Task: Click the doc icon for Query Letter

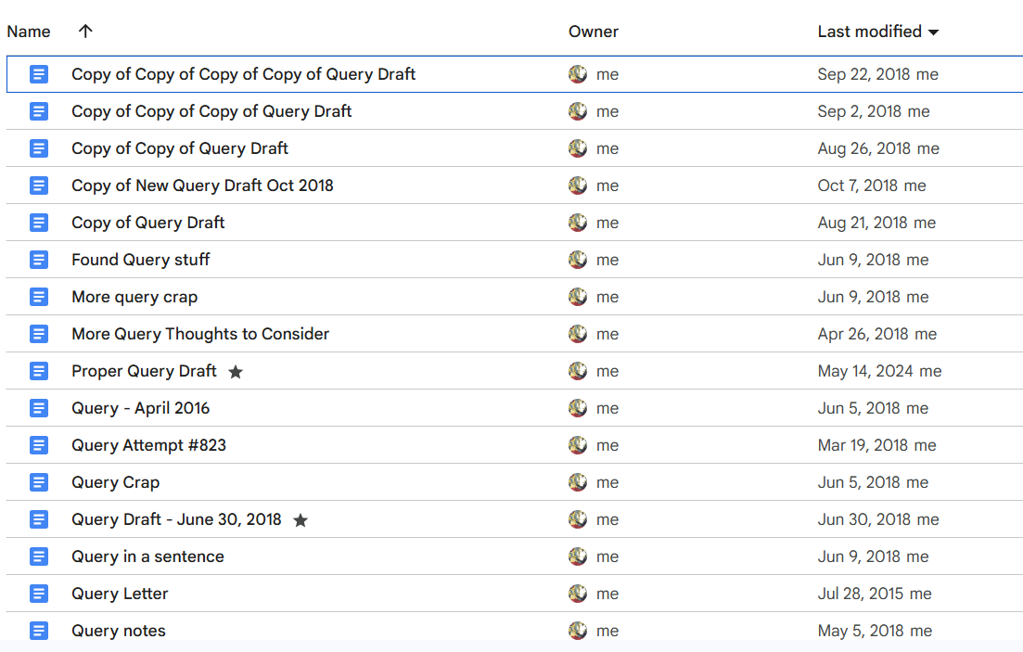Action: pyautogui.click(x=39, y=594)
